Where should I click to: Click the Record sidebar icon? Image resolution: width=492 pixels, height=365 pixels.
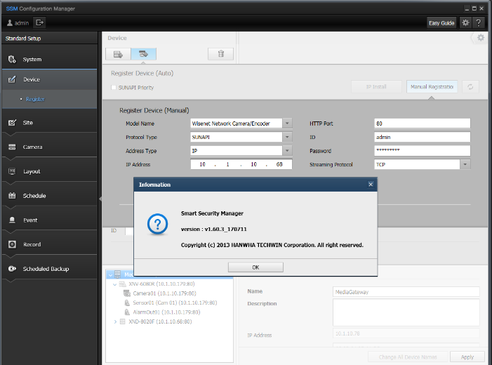[12, 244]
